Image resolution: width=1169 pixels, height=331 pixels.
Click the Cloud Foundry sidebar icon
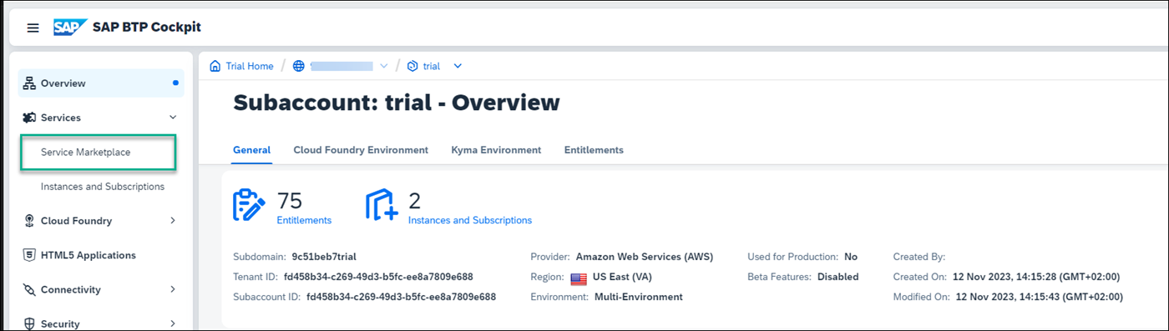point(29,221)
